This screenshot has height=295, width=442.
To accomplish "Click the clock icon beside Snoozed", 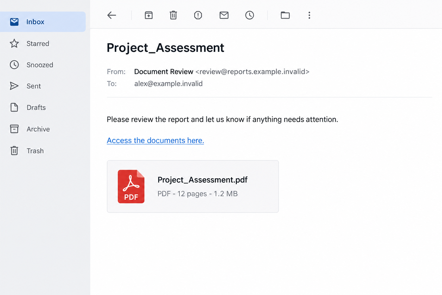I will point(14,65).
